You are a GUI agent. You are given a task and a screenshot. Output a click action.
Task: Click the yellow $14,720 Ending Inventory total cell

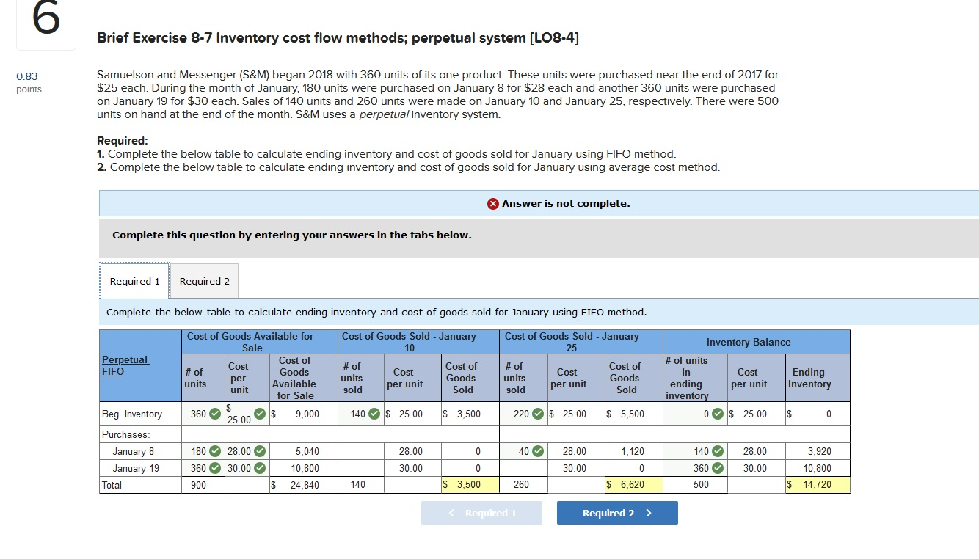coord(817,484)
